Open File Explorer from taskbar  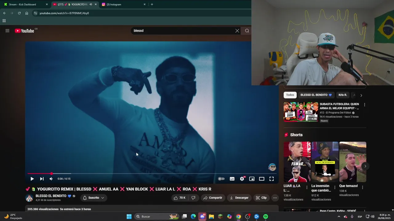point(211,216)
